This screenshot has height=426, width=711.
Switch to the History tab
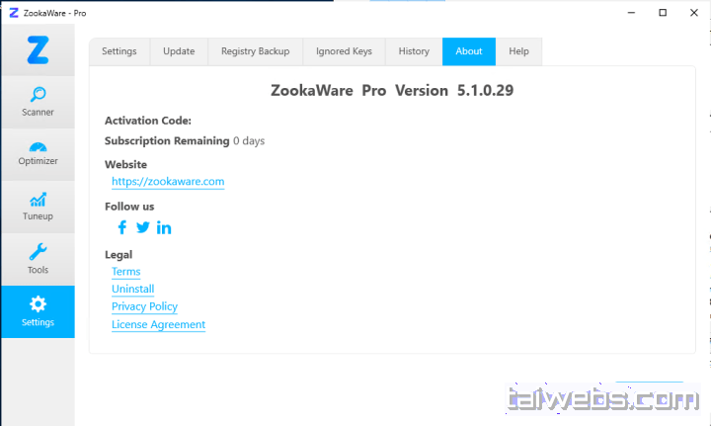tap(414, 51)
